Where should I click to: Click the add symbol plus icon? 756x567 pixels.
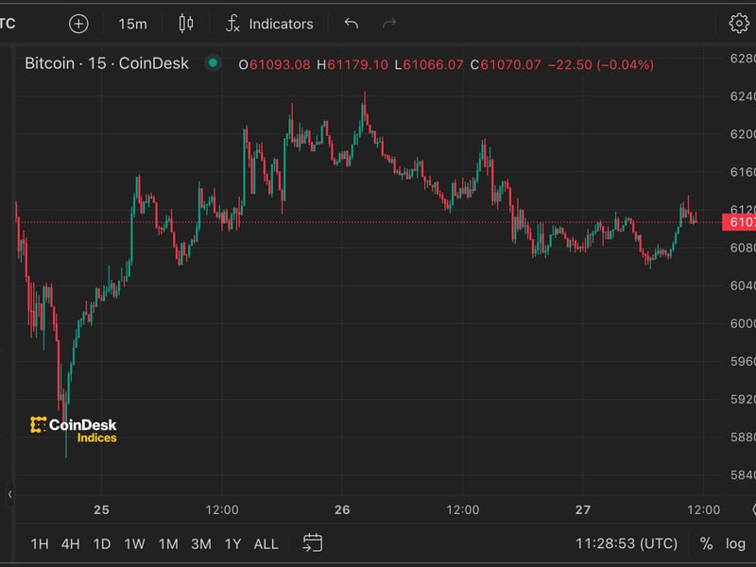coord(79,24)
